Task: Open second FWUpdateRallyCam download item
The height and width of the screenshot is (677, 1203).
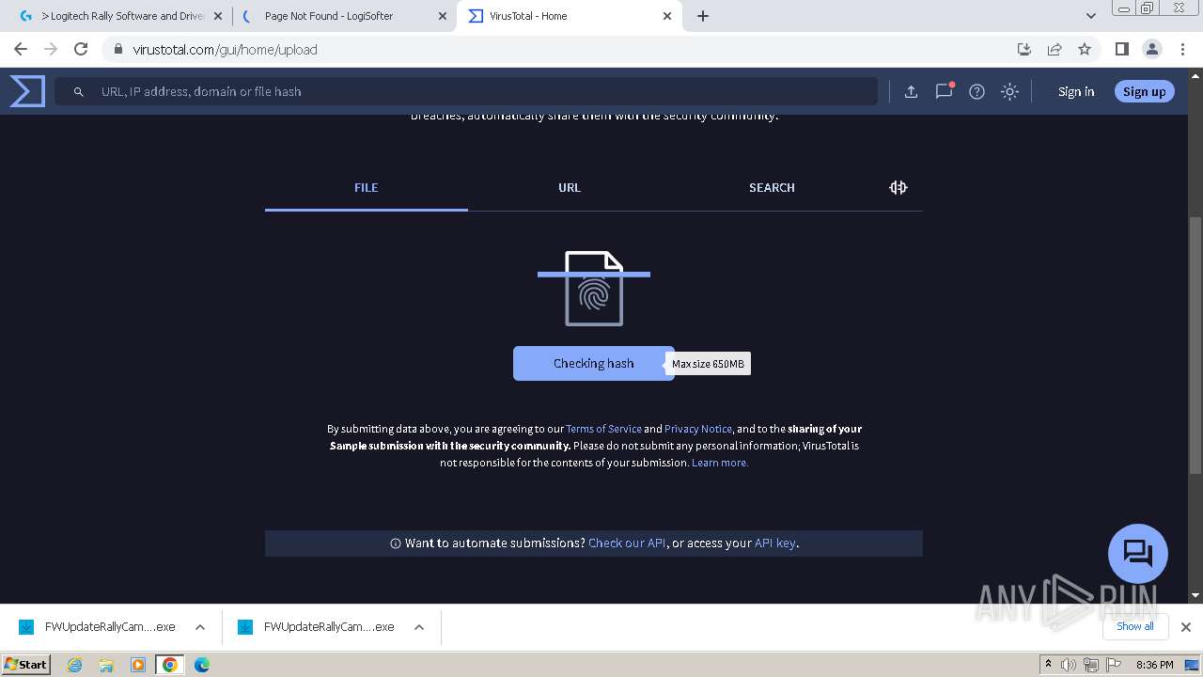Action: 317,627
